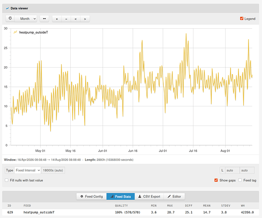Click the Jul 01 x-axis label
This screenshot has height=218, width=262.
[x=163, y=151]
